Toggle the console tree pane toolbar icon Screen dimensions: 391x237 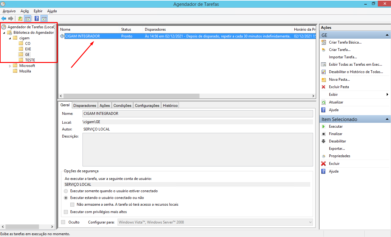(27, 19)
